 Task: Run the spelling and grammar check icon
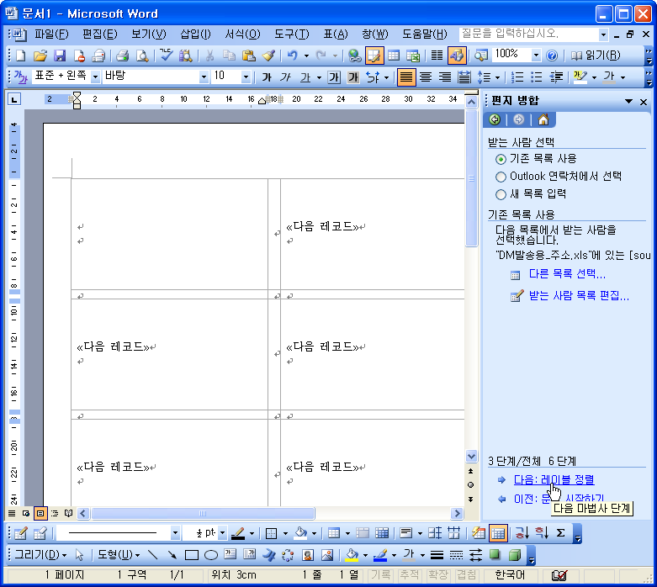(x=167, y=56)
